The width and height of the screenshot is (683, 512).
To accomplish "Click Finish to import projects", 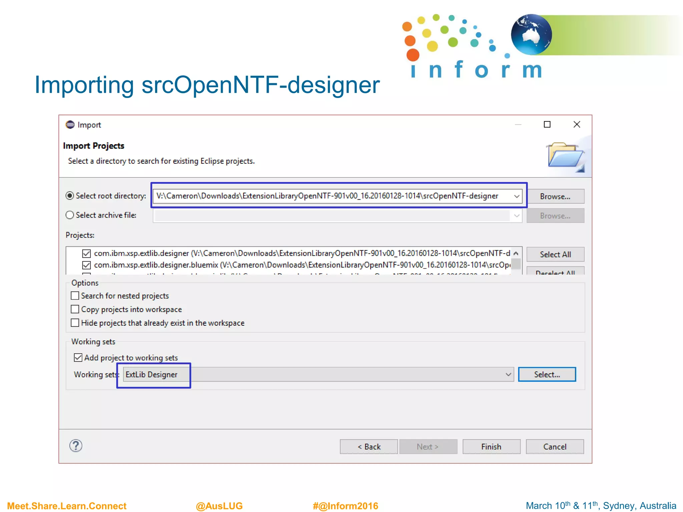I will 491,447.
